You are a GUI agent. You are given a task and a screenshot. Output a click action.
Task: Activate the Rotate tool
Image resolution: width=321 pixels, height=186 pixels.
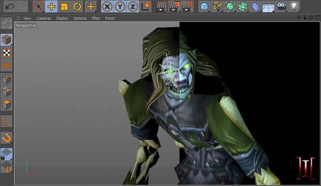77,7
